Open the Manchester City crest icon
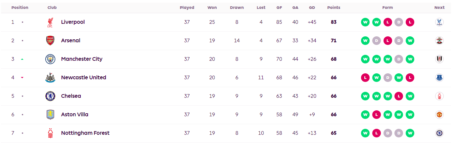Screen dimensions: 453x145 pos(50,59)
